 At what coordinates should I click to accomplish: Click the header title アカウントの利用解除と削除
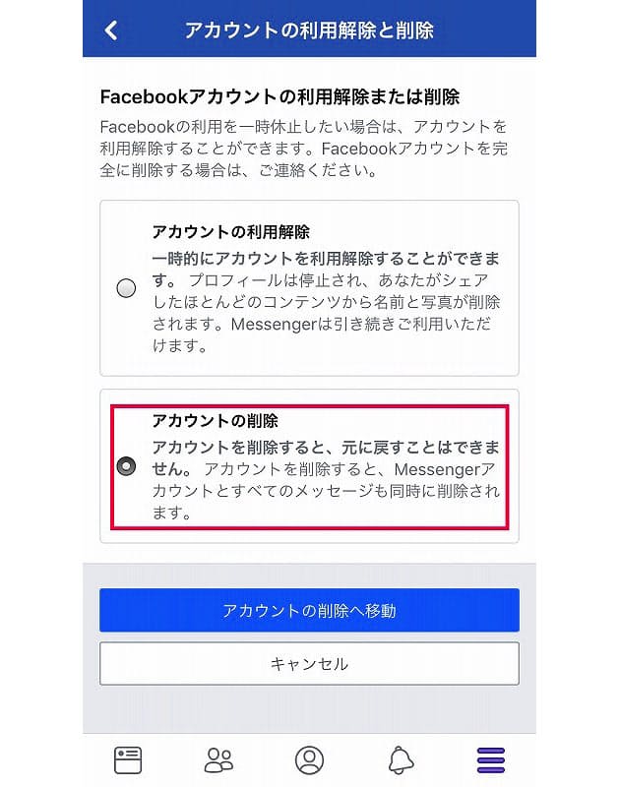click(x=309, y=30)
